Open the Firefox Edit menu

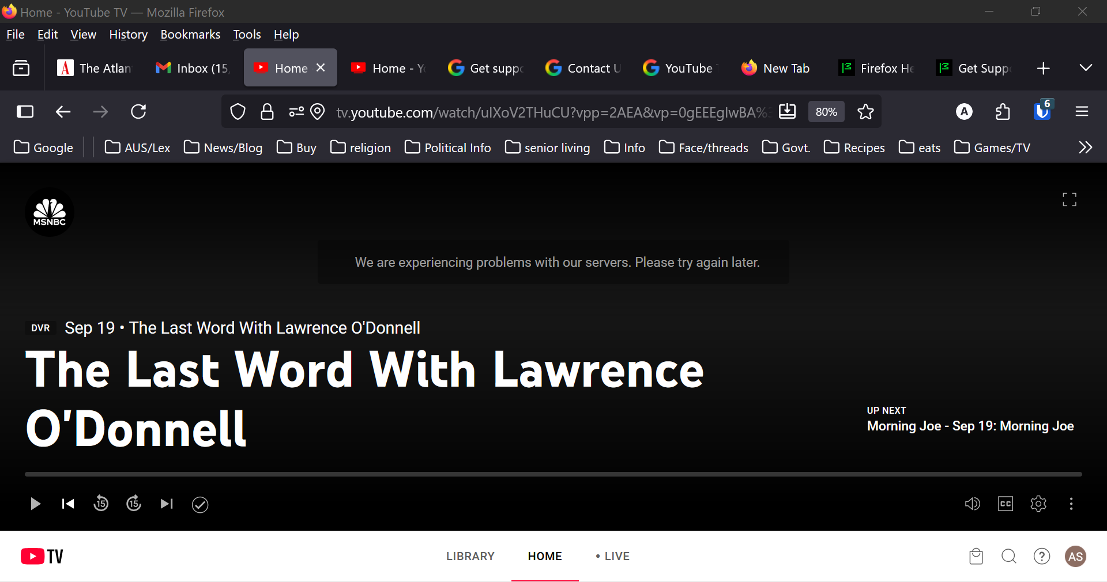pos(47,35)
